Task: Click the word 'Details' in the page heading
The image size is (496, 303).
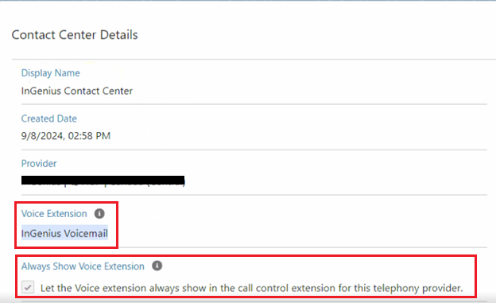Action: tap(119, 35)
